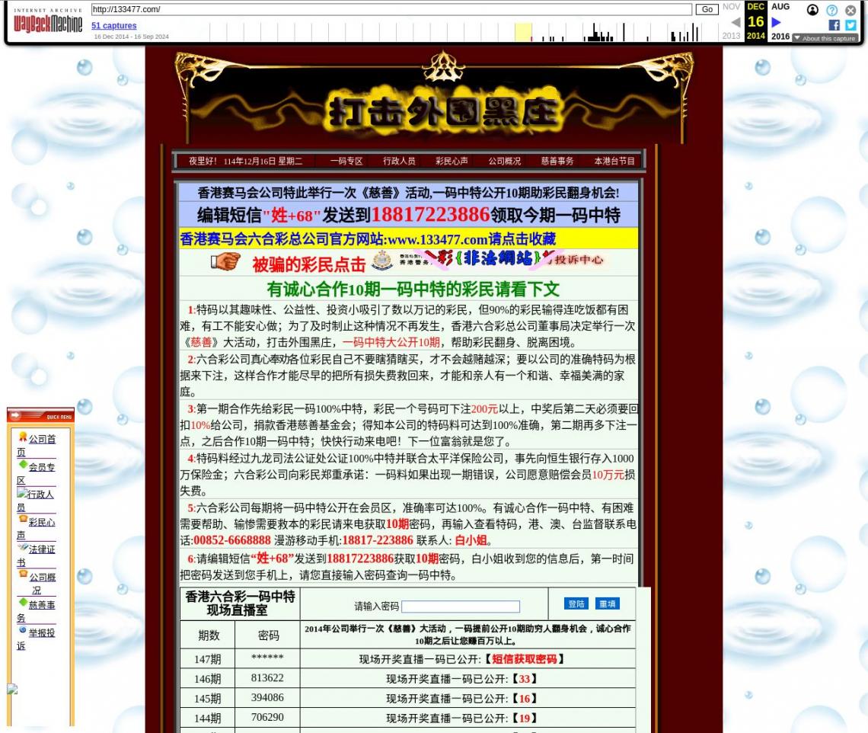Image resolution: width=868 pixels, height=733 pixels.
Task: Select 一码专区 in the navigation bar
Action: 346,161
